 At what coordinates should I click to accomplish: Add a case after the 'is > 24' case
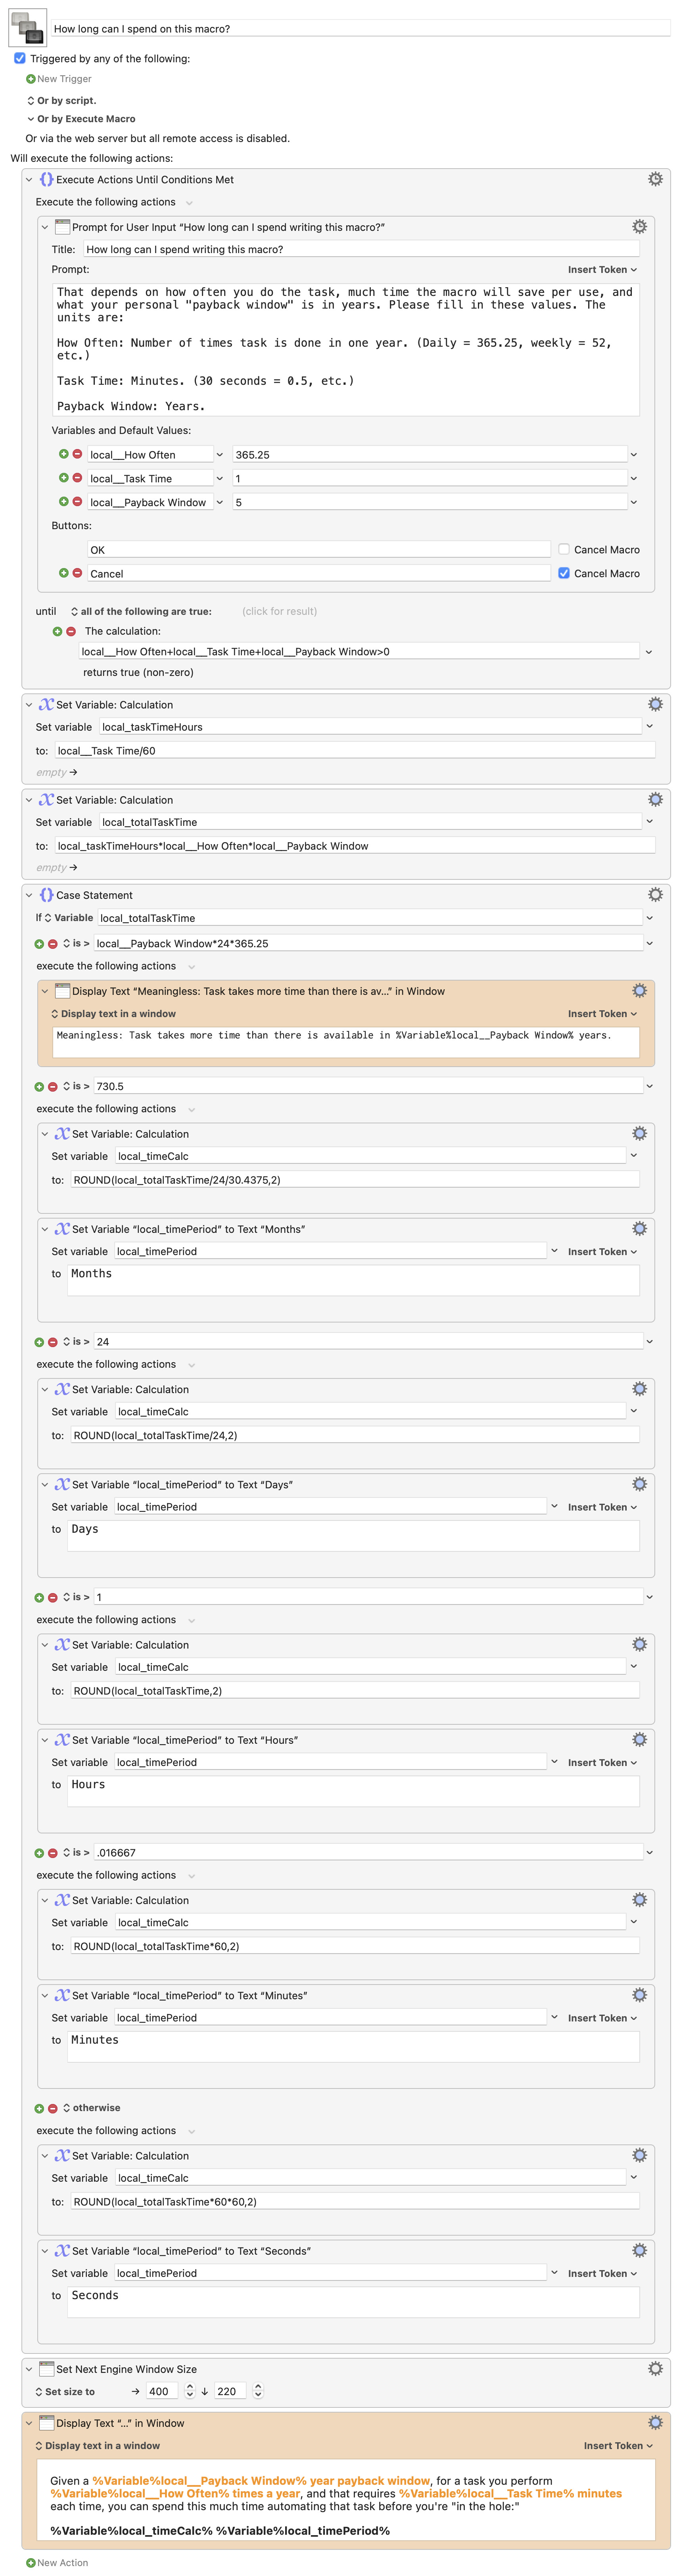click(39, 1342)
